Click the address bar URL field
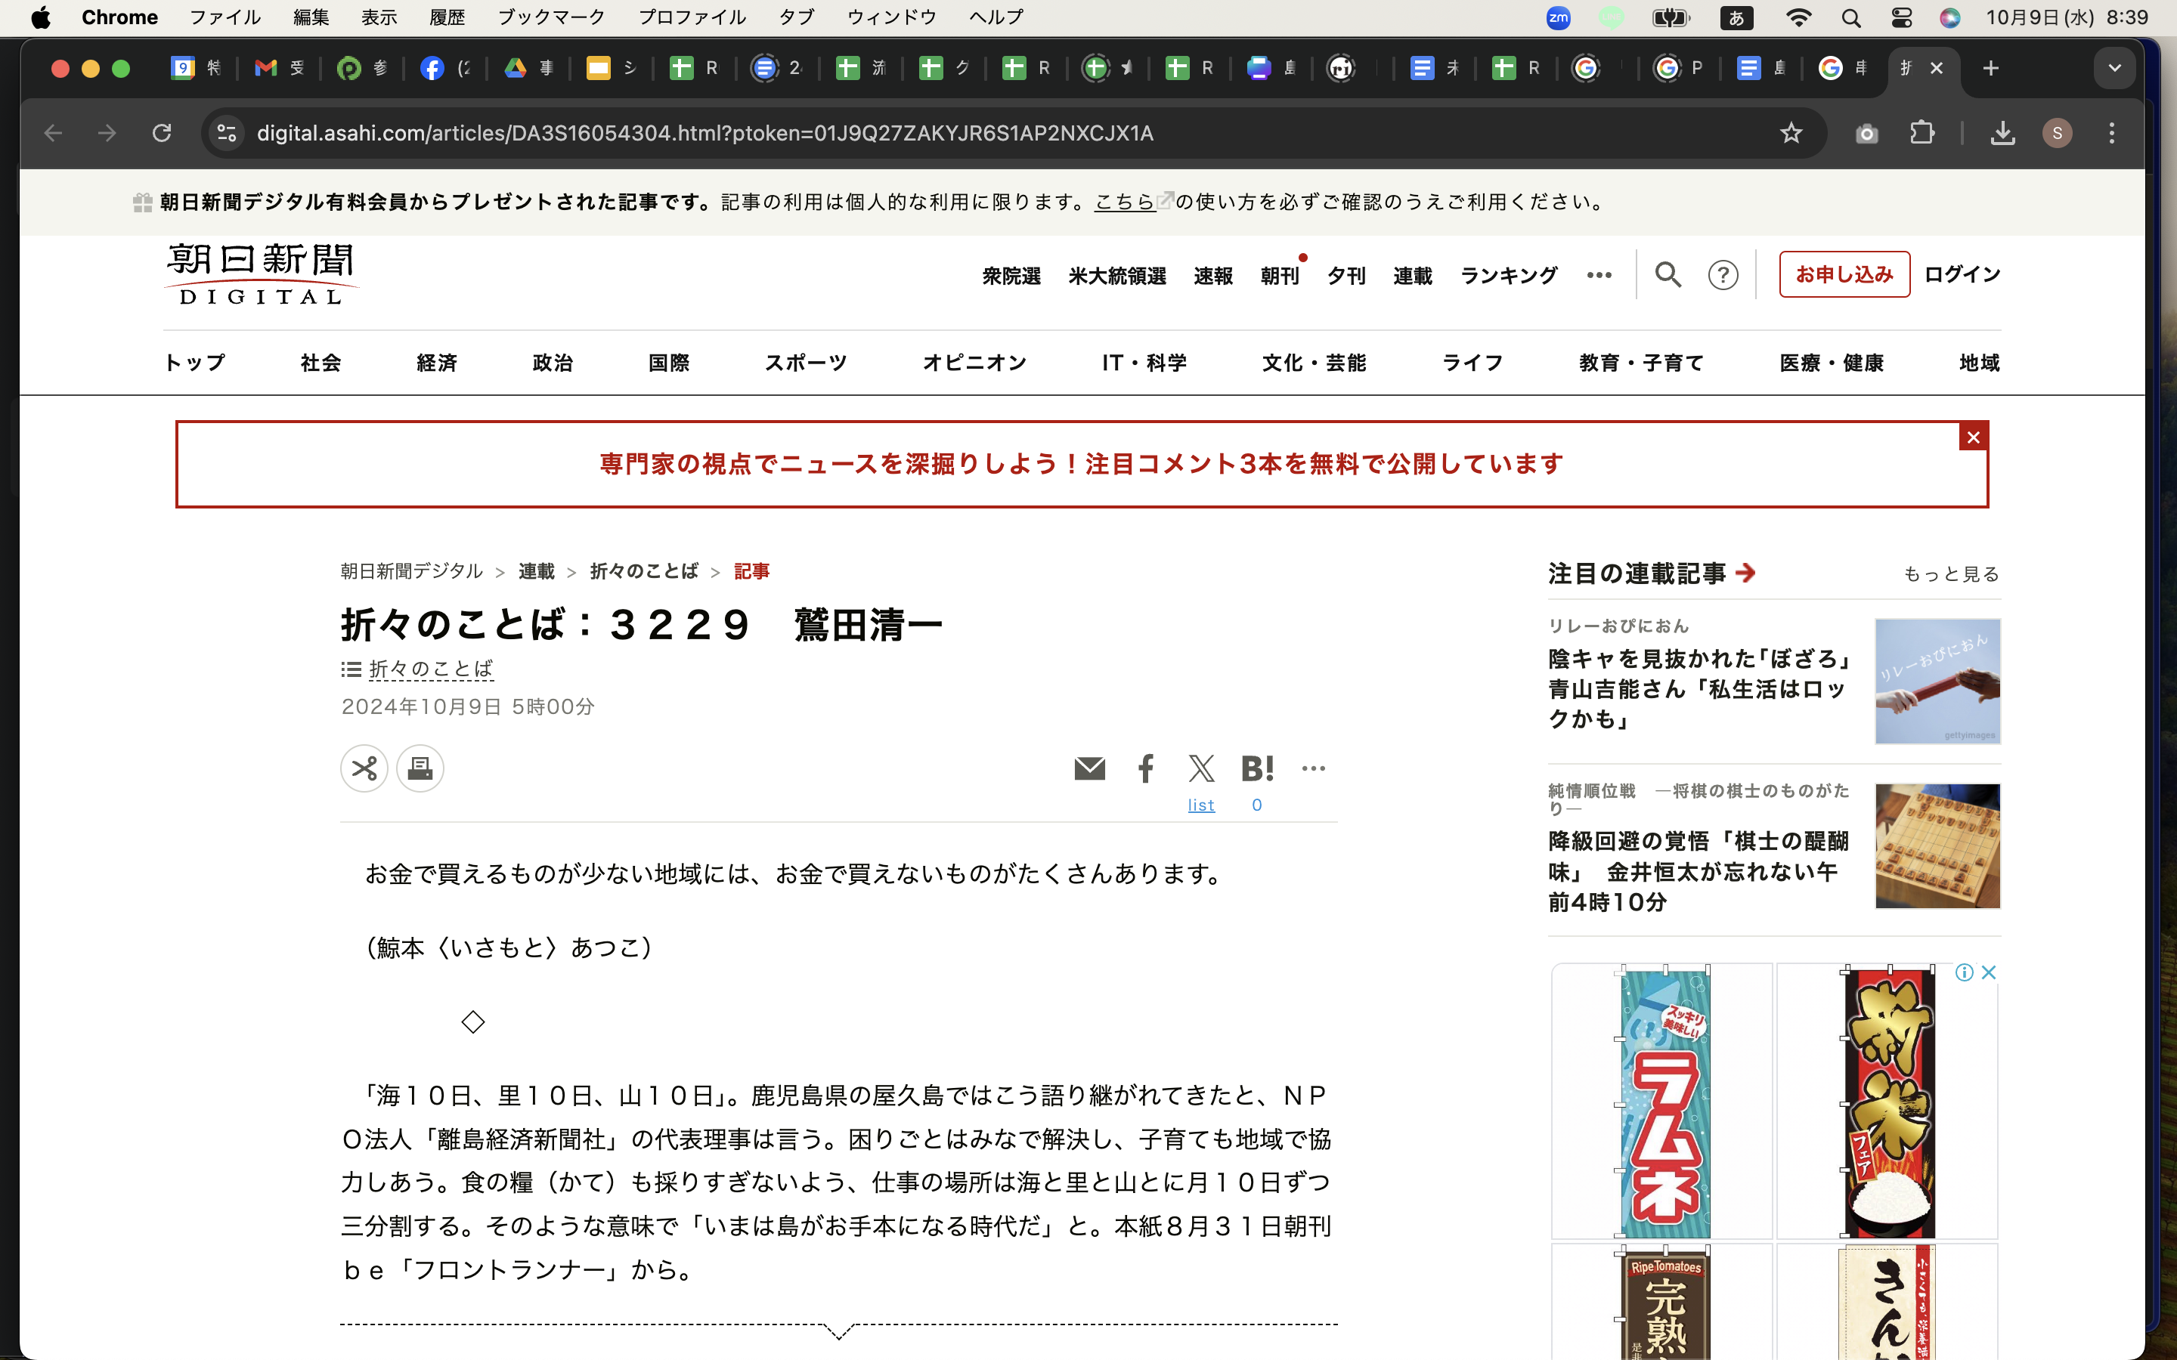The height and width of the screenshot is (1360, 2177). [1012, 133]
